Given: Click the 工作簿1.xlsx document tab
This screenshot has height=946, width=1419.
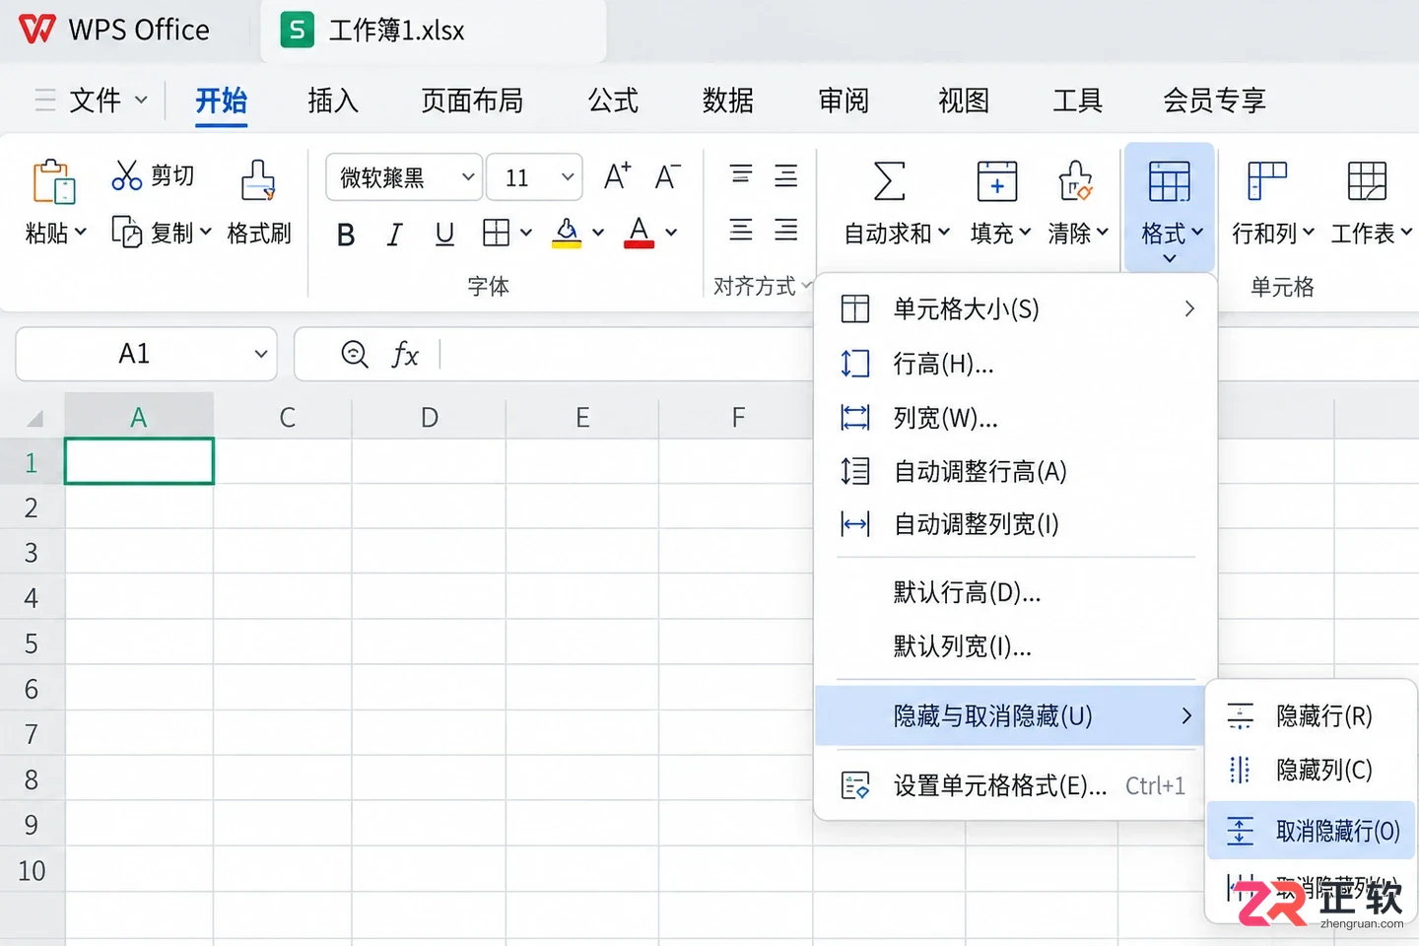Looking at the screenshot, I should pyautogui.click(x=434, y=31).
